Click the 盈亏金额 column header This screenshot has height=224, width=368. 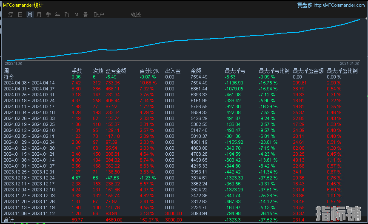[116, 71]
